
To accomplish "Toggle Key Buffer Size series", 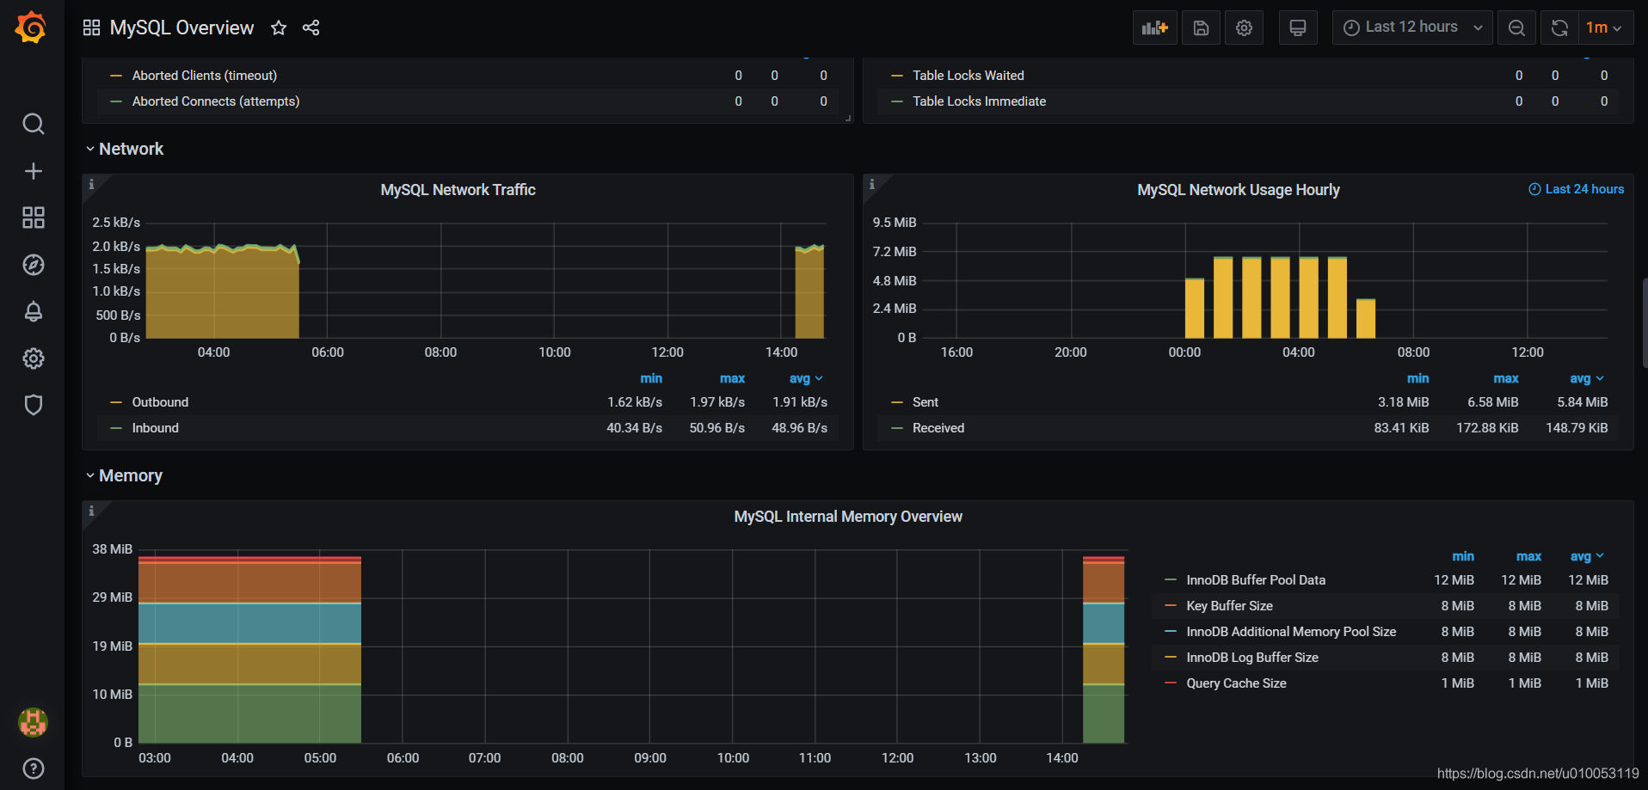I will point(1229,606).
